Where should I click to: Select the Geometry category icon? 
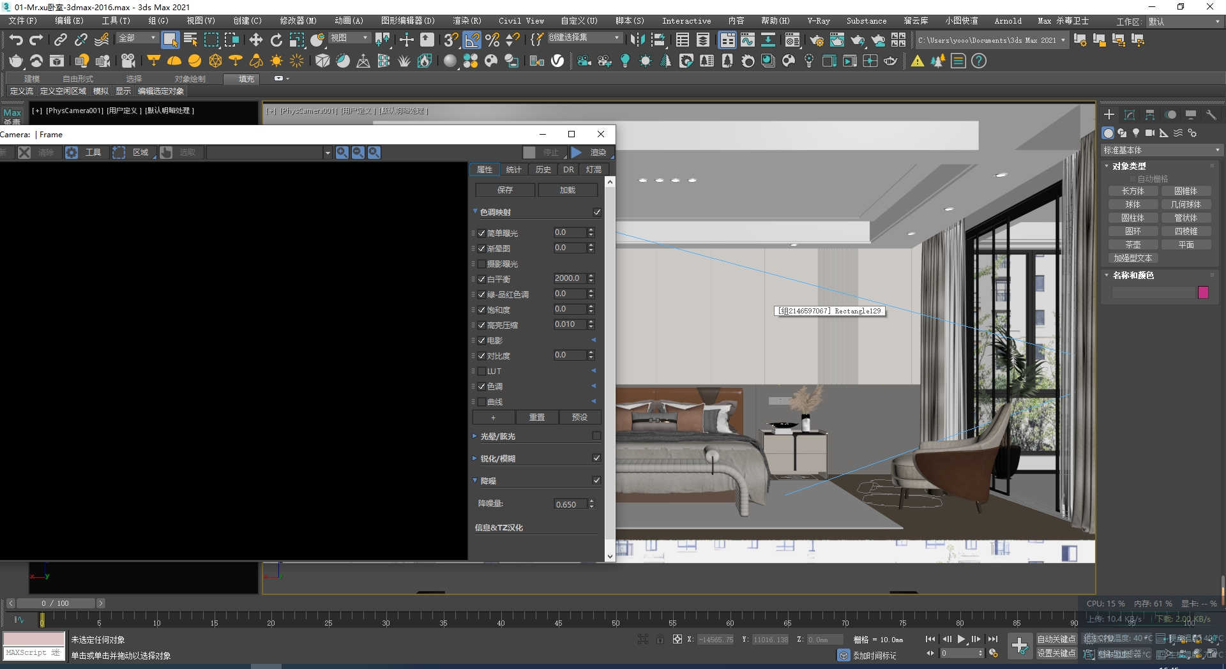point(1108,133)
